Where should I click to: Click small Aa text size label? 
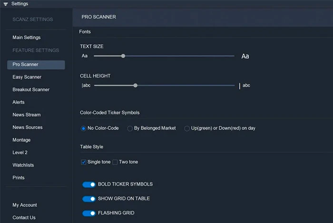pyautogui.click(x=85, y=56)
